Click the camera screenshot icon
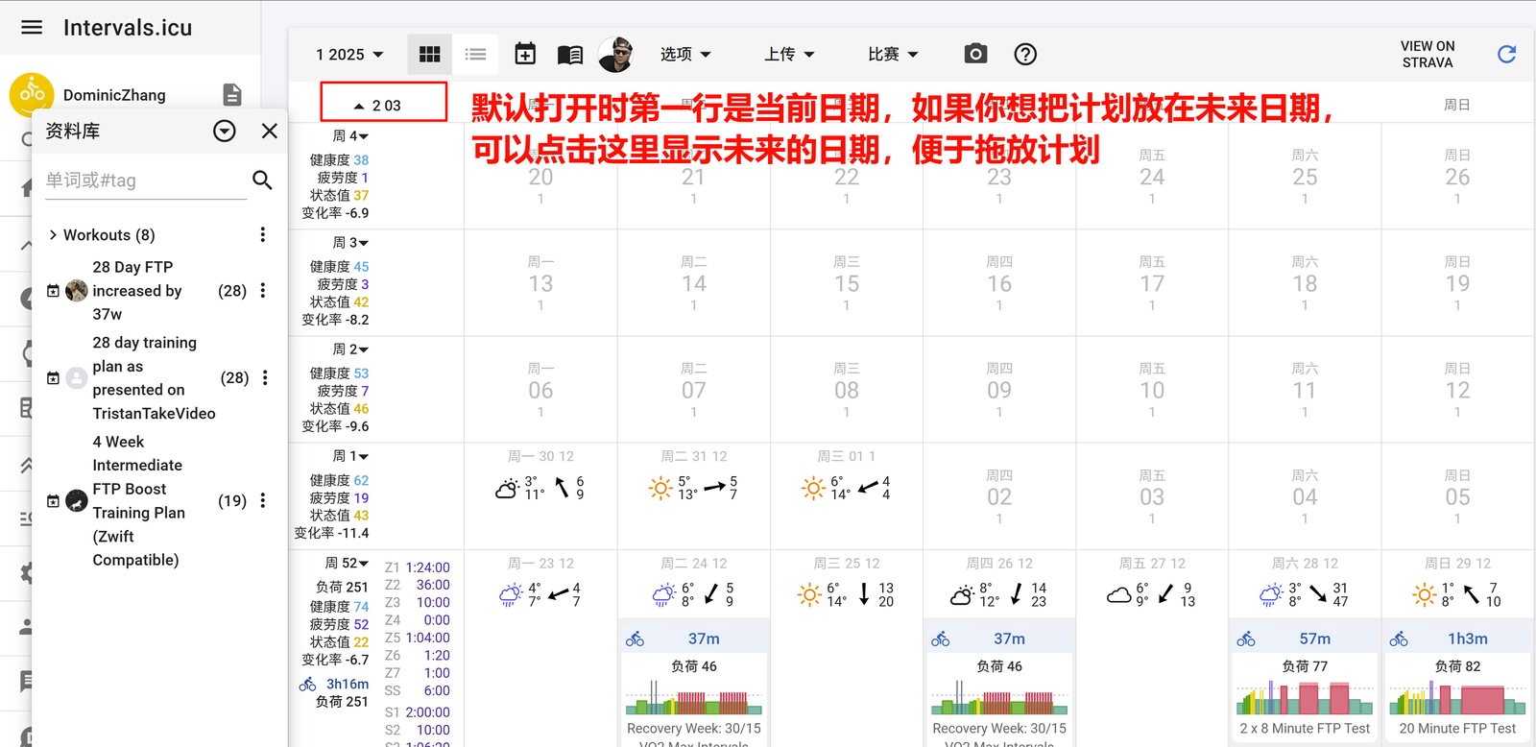 pos(975,54)
